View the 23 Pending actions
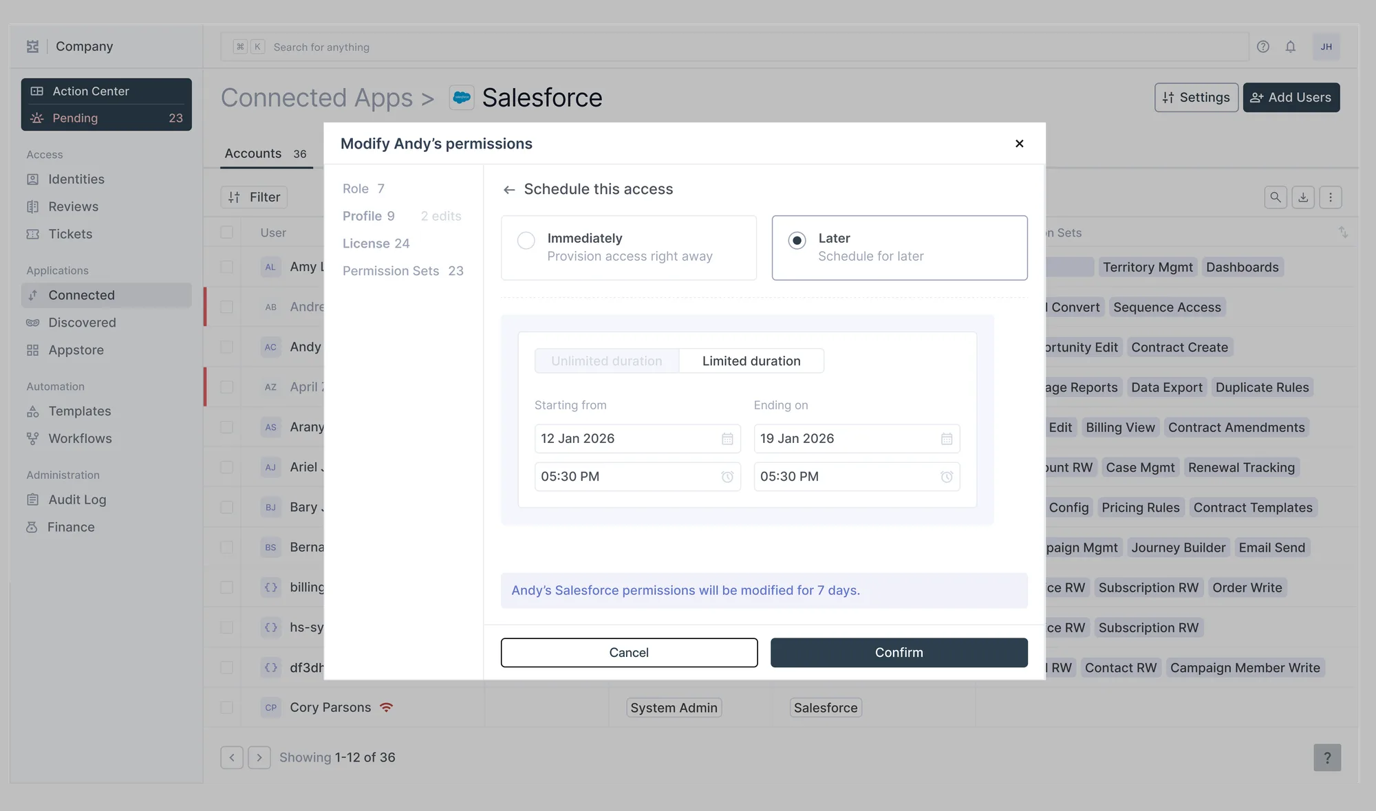 pyautogui.click(x=107, y=118)
